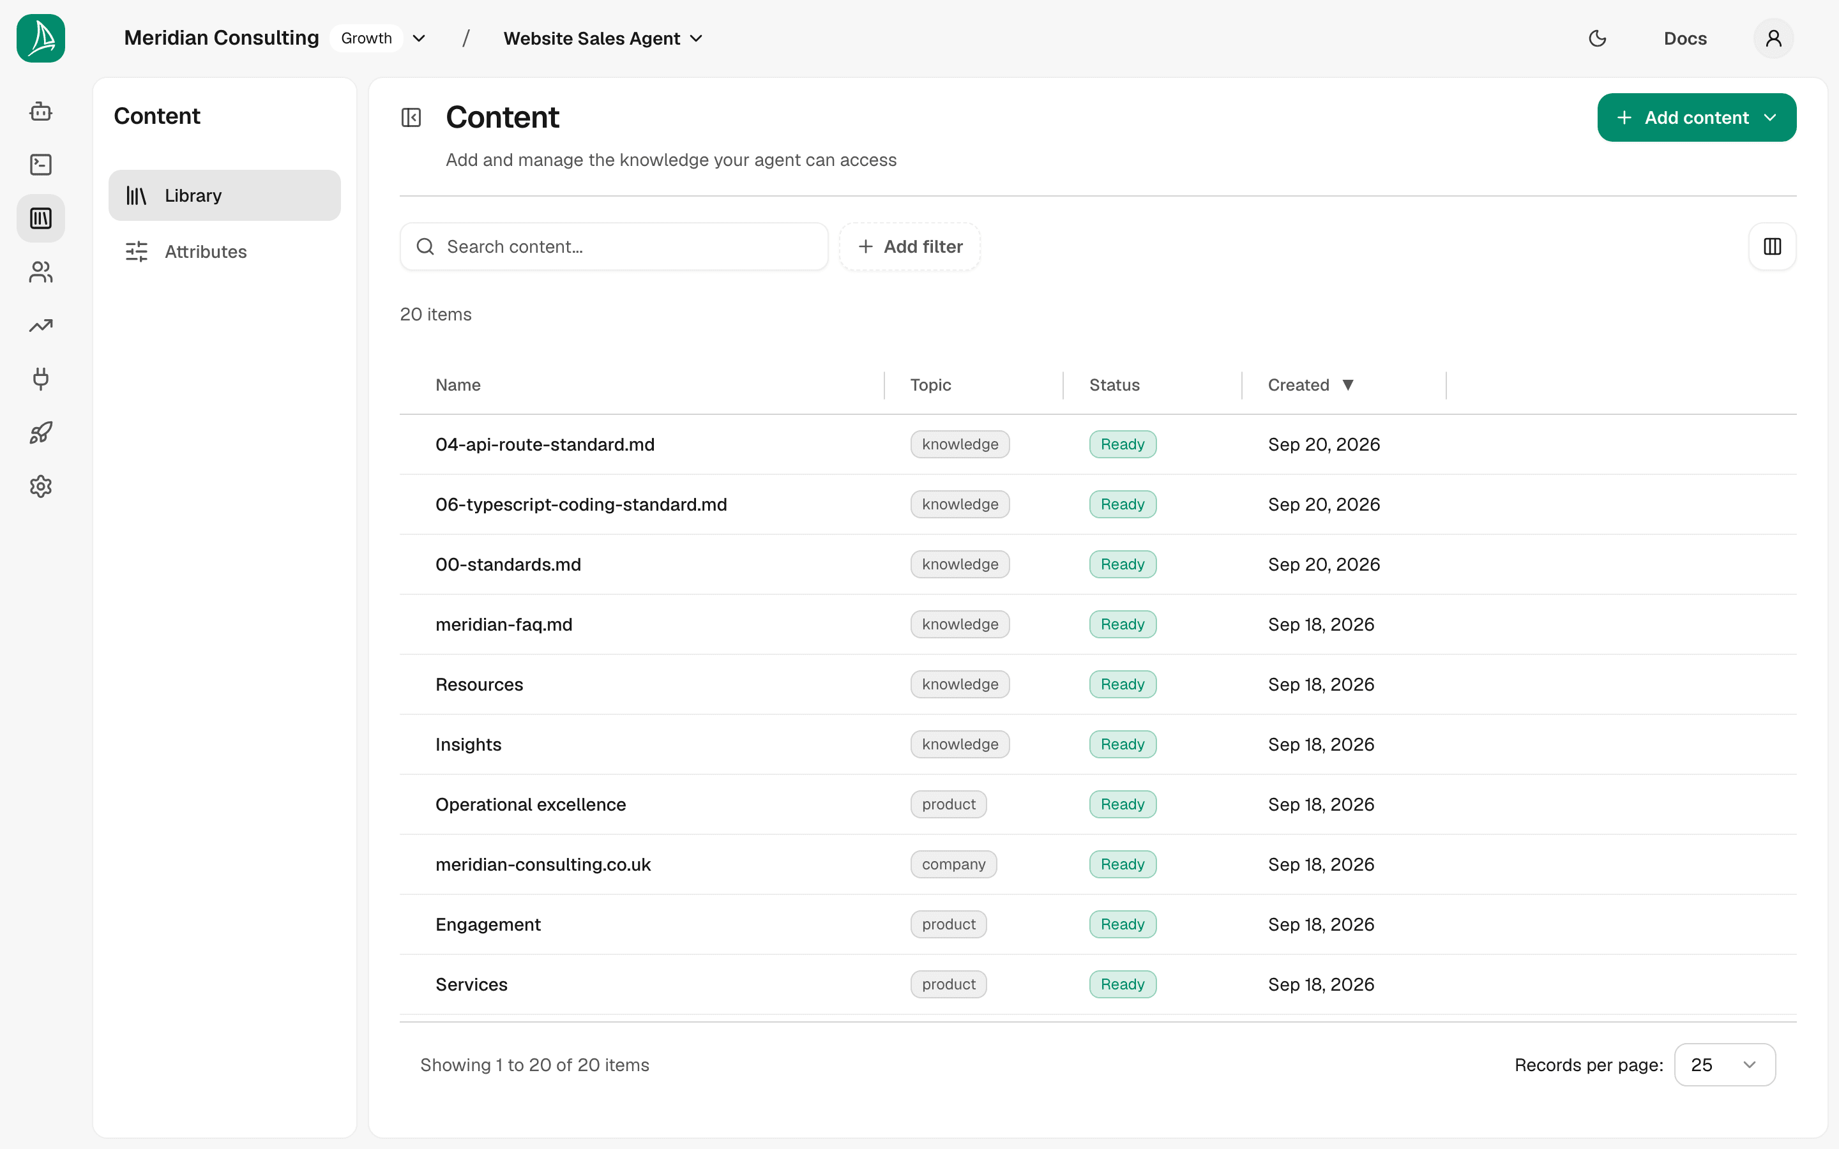This screenshot has width=1839, height=1149.
Task: Click Ready status in Services row
Action: 1123,985
